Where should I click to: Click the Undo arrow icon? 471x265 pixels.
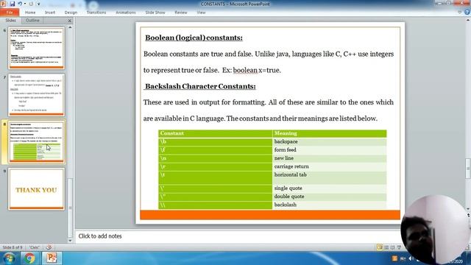coord(20,4)
